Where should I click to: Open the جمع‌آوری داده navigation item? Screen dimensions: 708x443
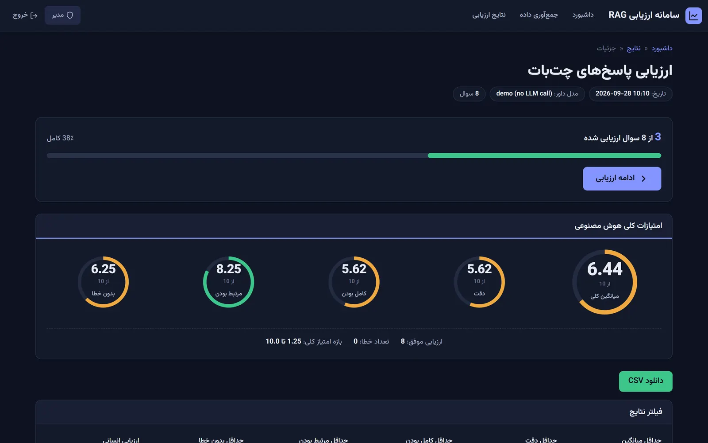pyautogui.click(x=539, y=15)
